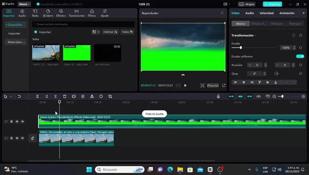Toggle main track magnet icon

(x=231, y=97)
